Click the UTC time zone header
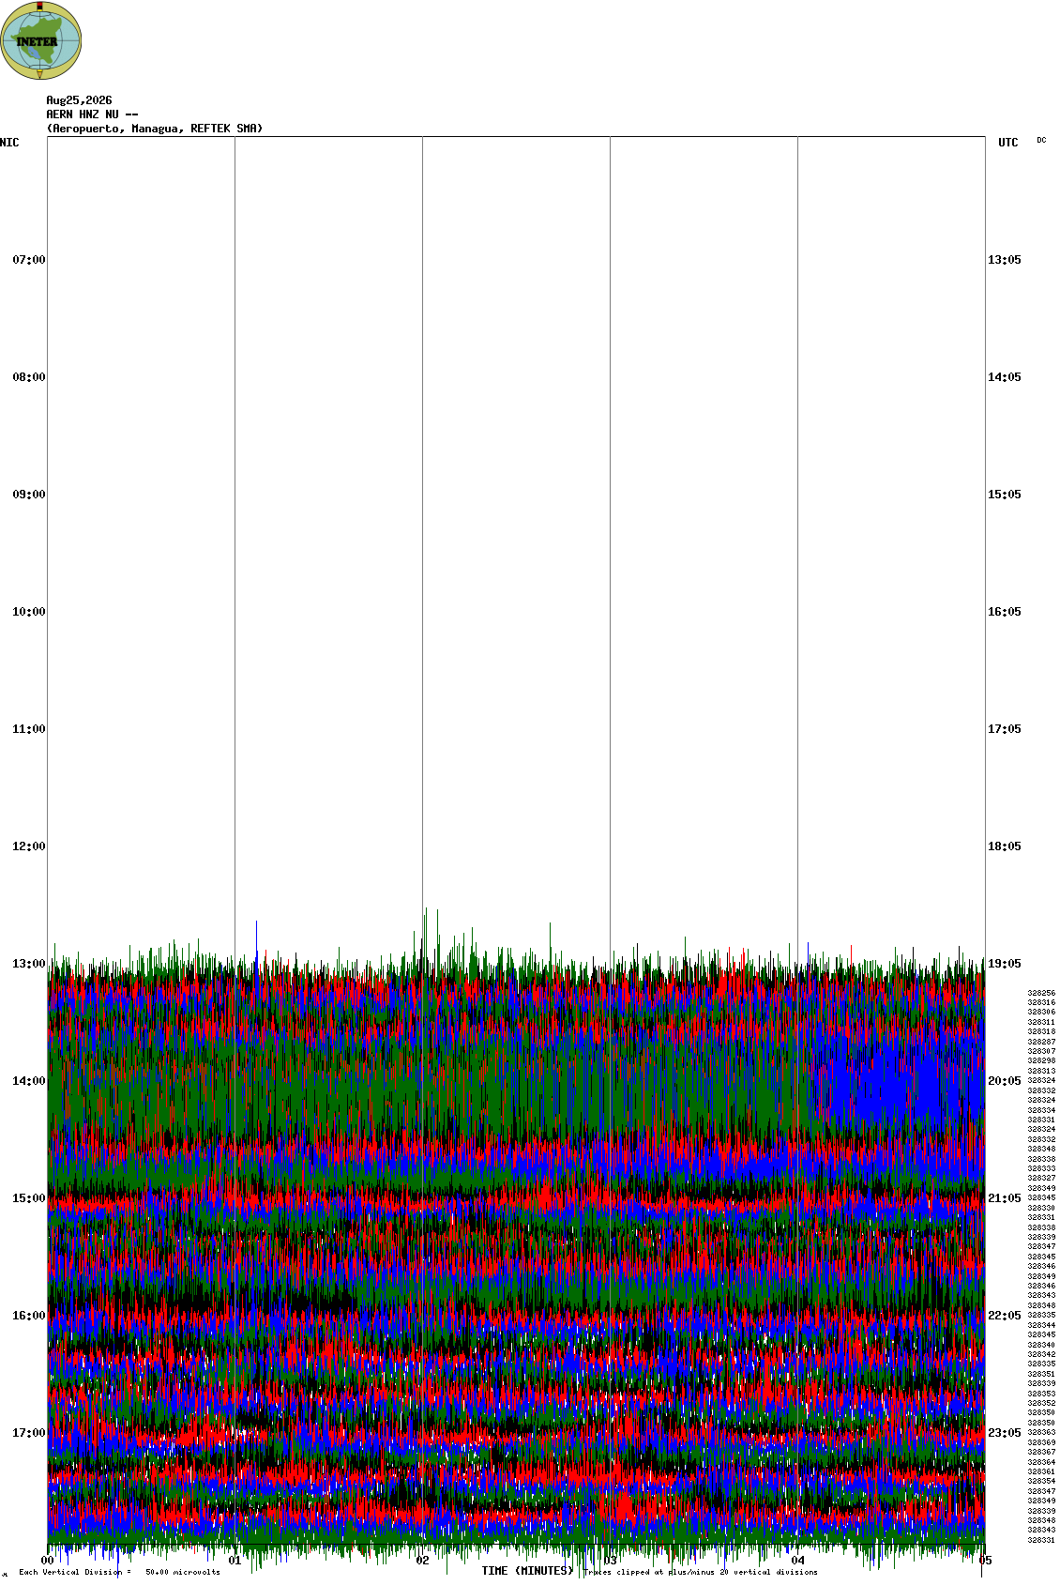1060x1585 pixels. [x=1008, y=143]
